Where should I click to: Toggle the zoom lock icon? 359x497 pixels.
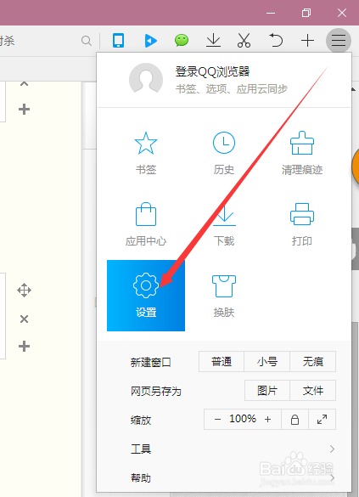click(x=294, y=420)
